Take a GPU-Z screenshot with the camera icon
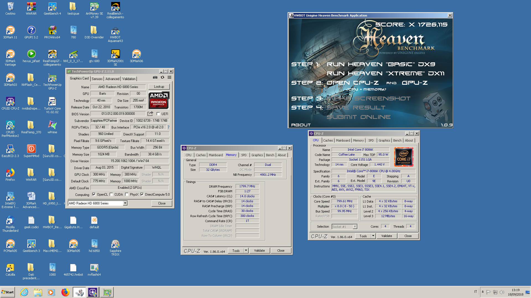 pyautogui.click(x=155, y=78)
